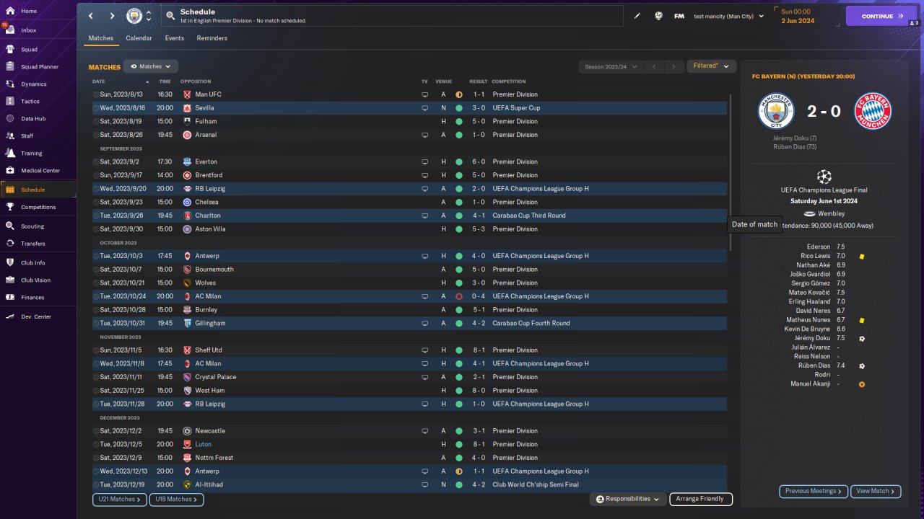Go to next season with right chevron
This screenshot has height=519, width=924.
(x=674, y=67)
